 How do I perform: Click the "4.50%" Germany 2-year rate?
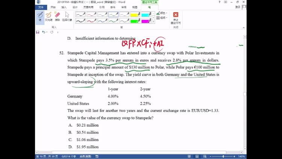[145, 96]
